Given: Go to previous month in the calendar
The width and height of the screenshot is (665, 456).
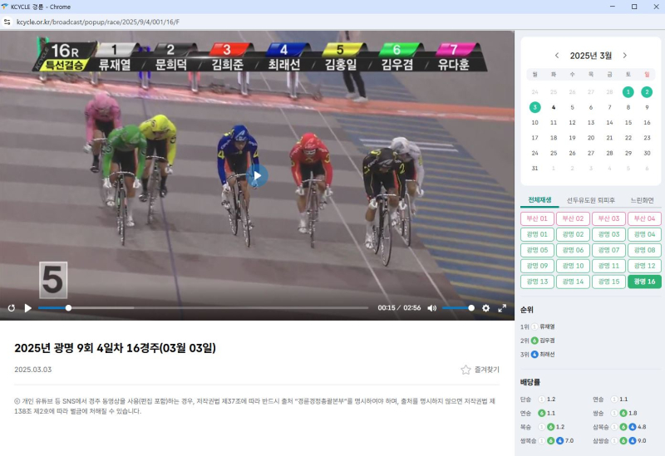Looking at the screenshot, I should [x=557, y=56].
